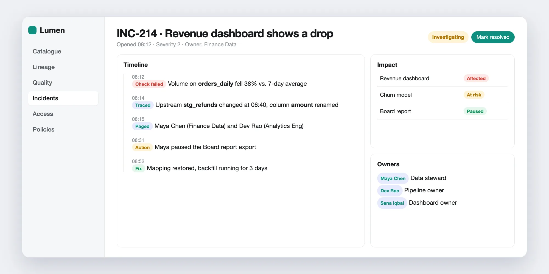Click 'Maya paused the Board report export'

click(x=205, y=147)
